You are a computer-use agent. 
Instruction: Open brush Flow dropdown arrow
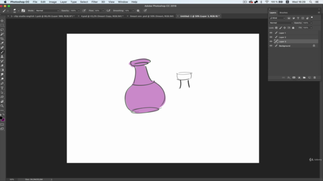[103, 11]
